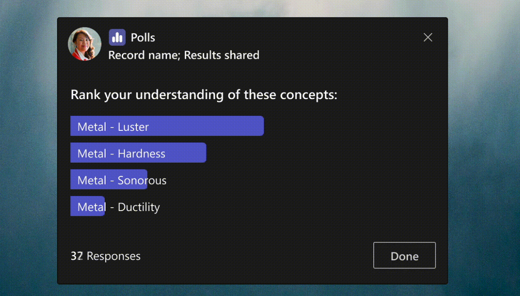Select the Metal - Hardness result bar
The width and height of the screenshot is (520, 296).
tap(138, 153)
